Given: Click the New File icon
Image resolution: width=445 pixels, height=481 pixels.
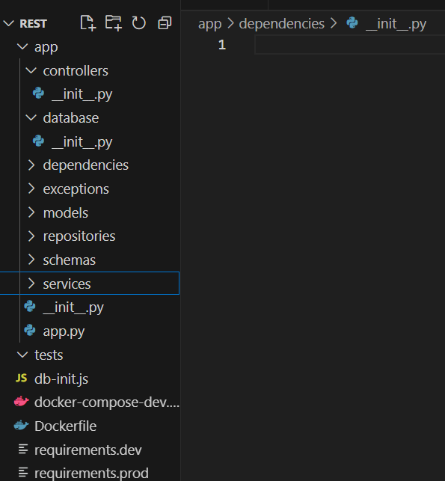Looking at the screenshot, I should 88,23.
